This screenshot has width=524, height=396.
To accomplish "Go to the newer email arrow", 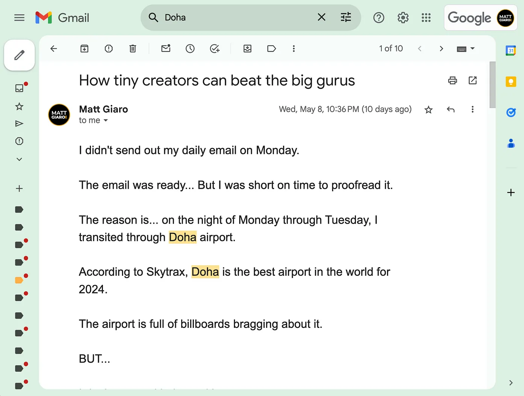I will 420,49.
